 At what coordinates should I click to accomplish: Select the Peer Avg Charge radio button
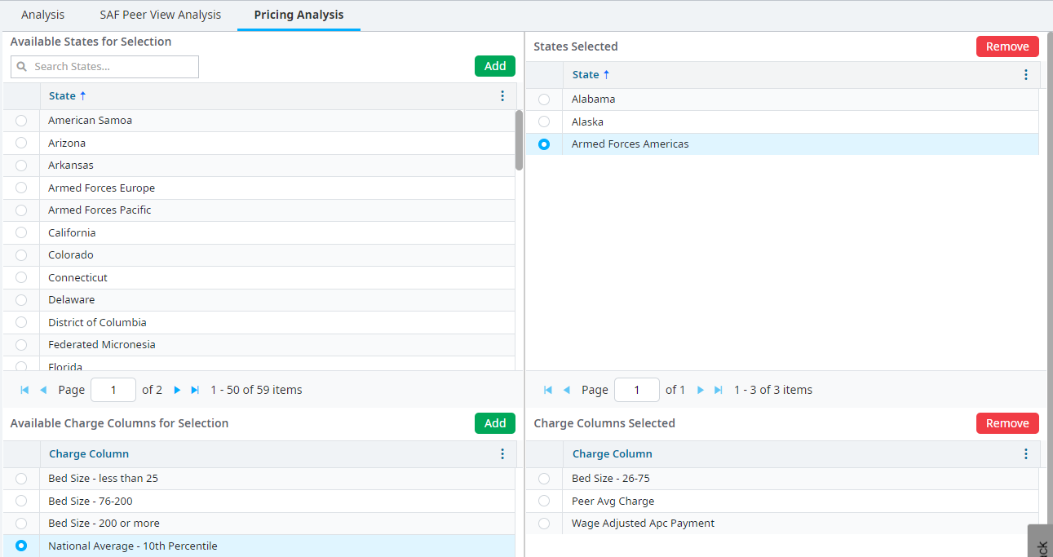click(544, 501)
